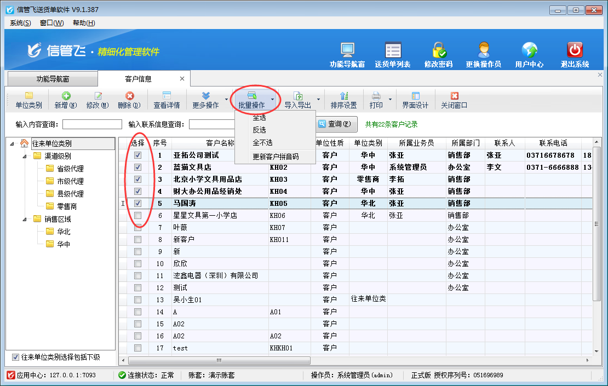
Task: Switch to the 功能导航窗 tab
Action: pos(53,79)
